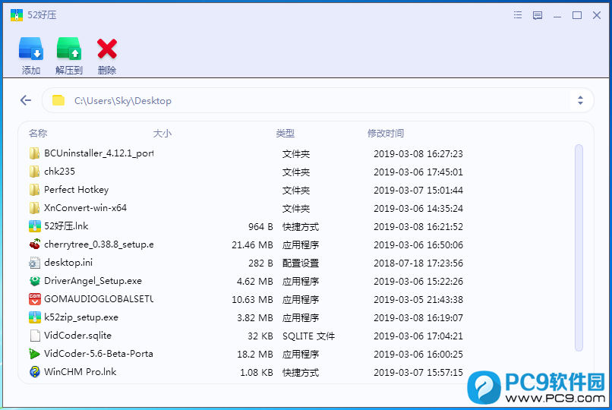This screenshot has width=612, height=410.
Task: Click the WinCHM Pro.lnk question-mark icon
Action: [35, 372]
